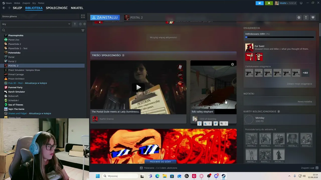Select Robocraft in the games list
The height and width of the screenshot is (180, 321).
(13, 96)
